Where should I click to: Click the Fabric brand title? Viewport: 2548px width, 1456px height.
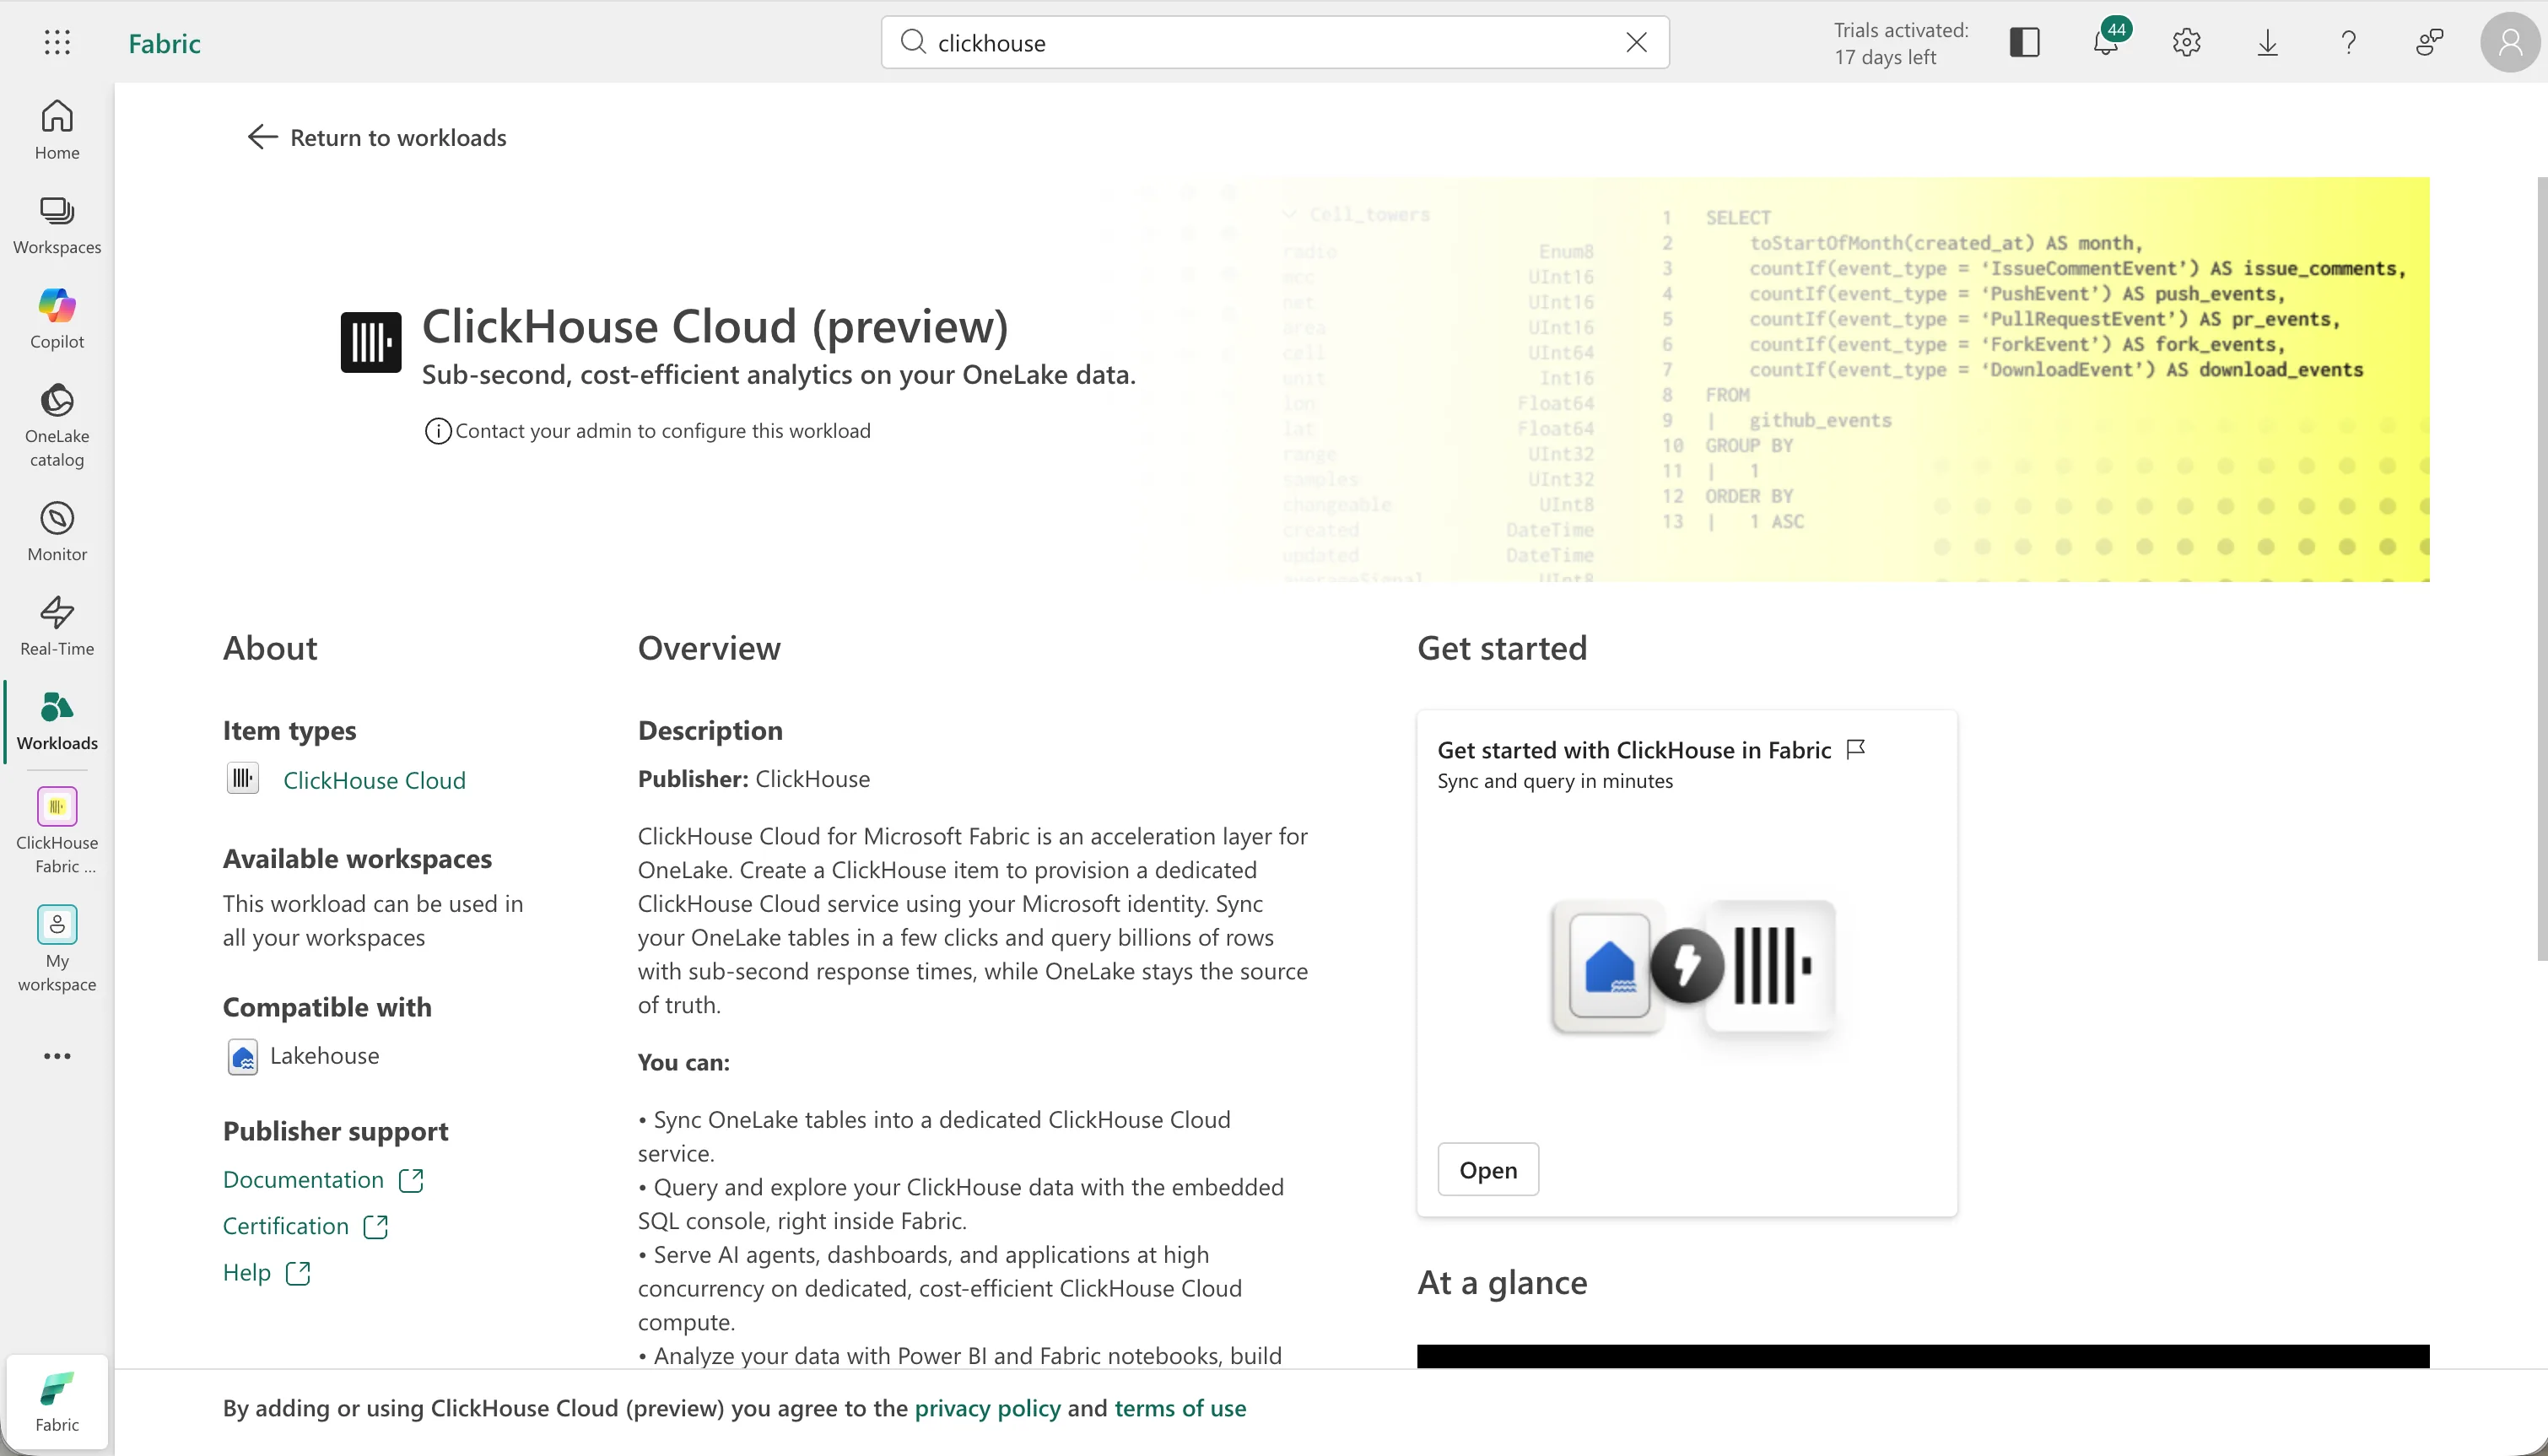[x=164, y=43]
